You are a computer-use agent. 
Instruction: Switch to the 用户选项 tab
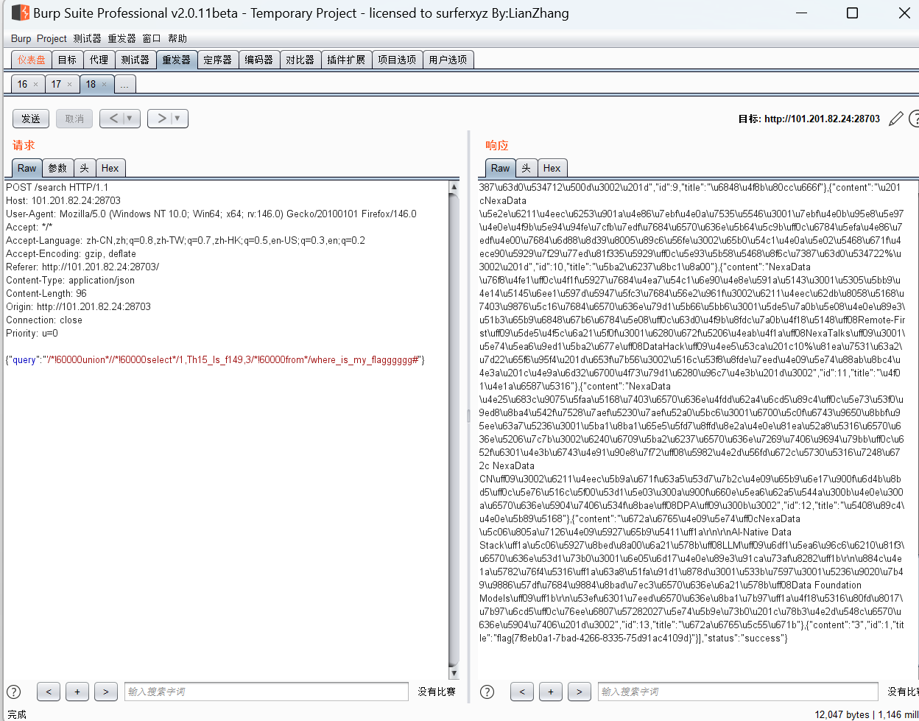pyautogui.click(x=448, y=60)
